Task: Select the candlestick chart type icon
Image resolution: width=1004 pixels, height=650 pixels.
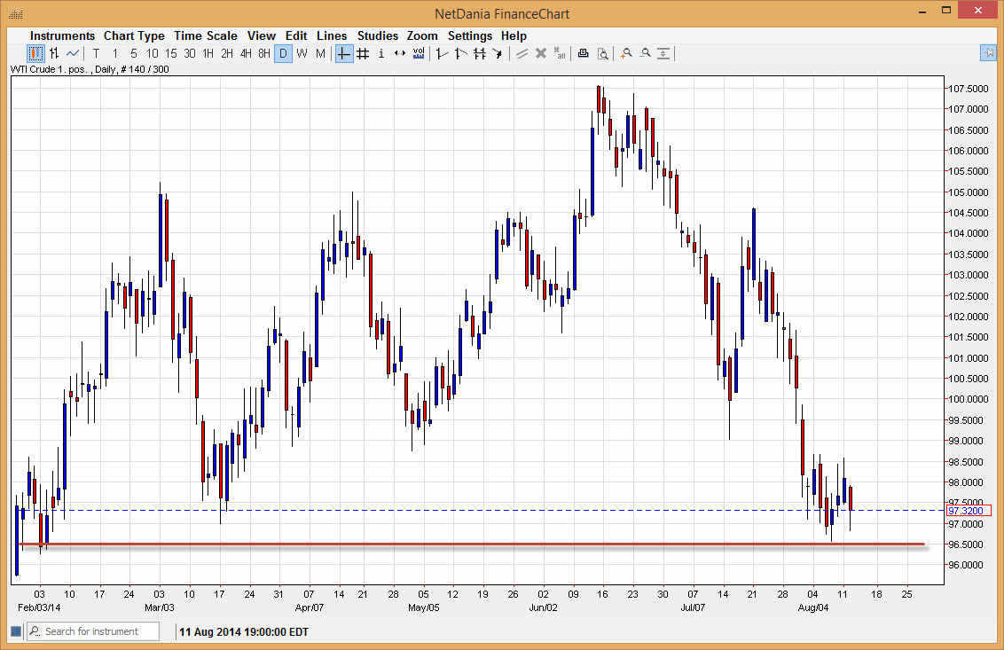Action: 35,53
